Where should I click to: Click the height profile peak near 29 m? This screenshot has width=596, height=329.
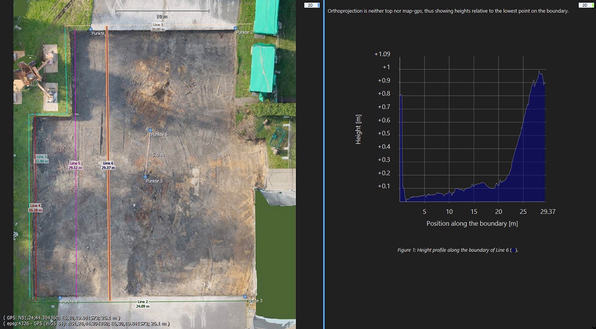click(x=539, y=72)
